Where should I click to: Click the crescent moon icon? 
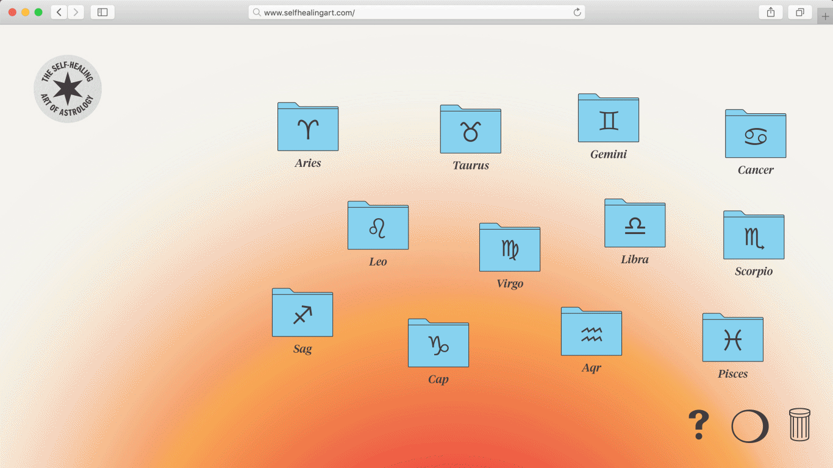click(x=750, y=426)
